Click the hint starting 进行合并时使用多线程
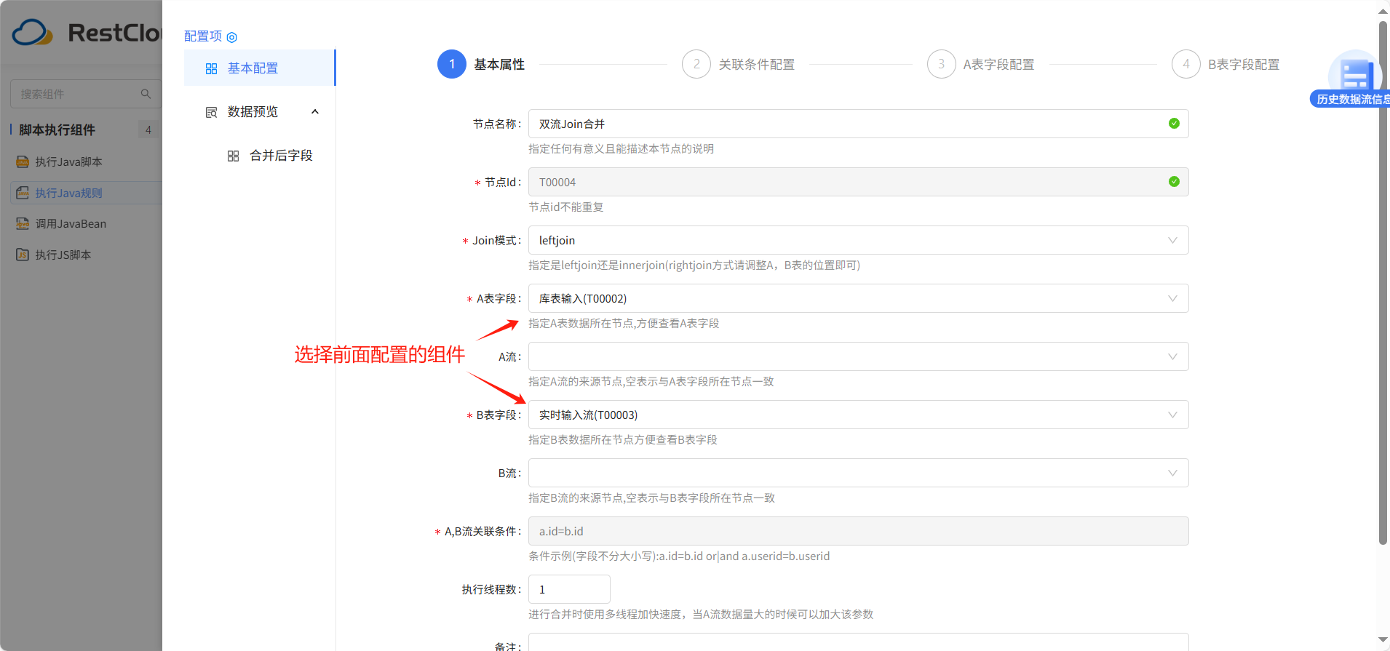This screenshot has width=1390, height=651. coord(701,615)
